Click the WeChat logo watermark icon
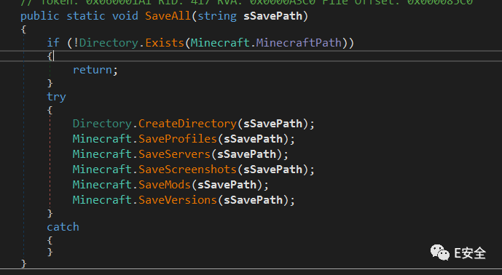 tap(439, 252)
